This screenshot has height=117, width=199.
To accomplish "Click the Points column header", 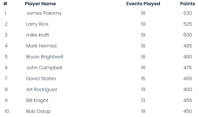I will tap(187, 4).
